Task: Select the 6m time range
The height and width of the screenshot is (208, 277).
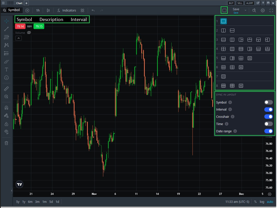Action: click(x=30, y=202)
